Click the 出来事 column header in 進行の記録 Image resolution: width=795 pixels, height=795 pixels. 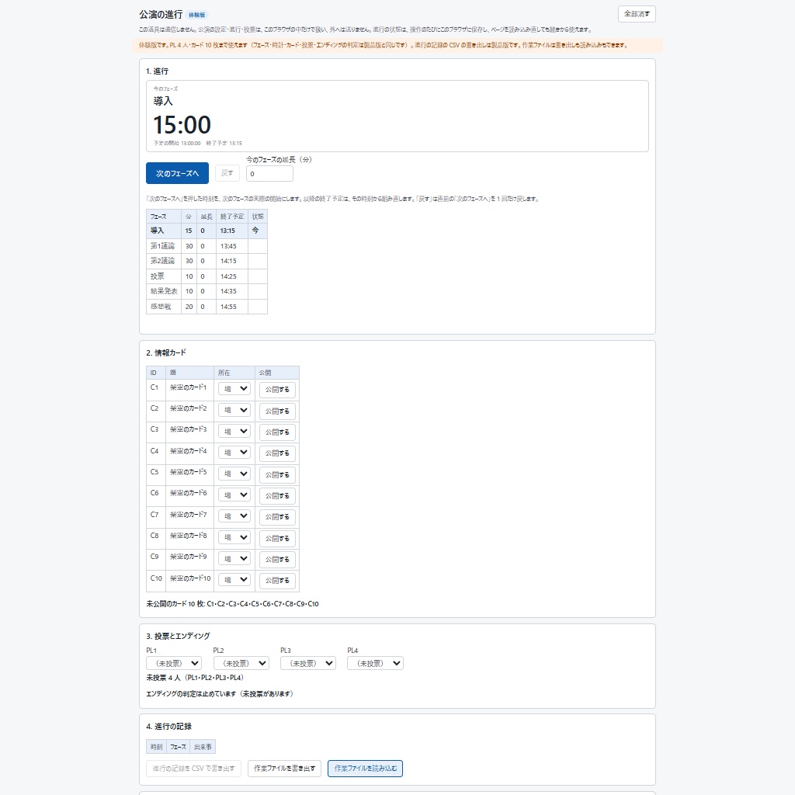pyautogui.click(x=203, y=747)
